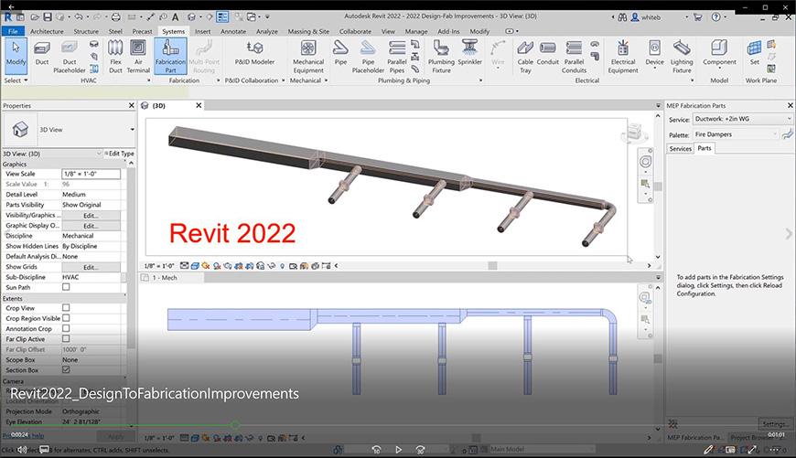The width and height of the screenshot is (796, 458).
Task: Select the Lighting Fixture tool
Action: [x=682, y=57]
